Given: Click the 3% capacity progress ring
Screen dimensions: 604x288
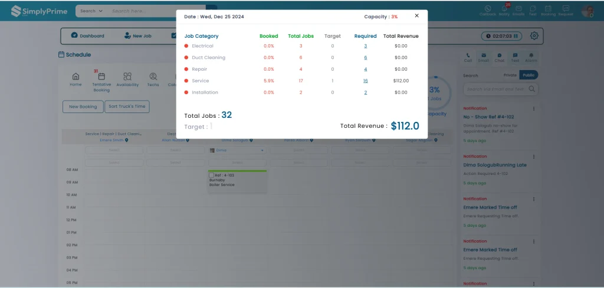Looking at the screenshot, I should point(435,94).
